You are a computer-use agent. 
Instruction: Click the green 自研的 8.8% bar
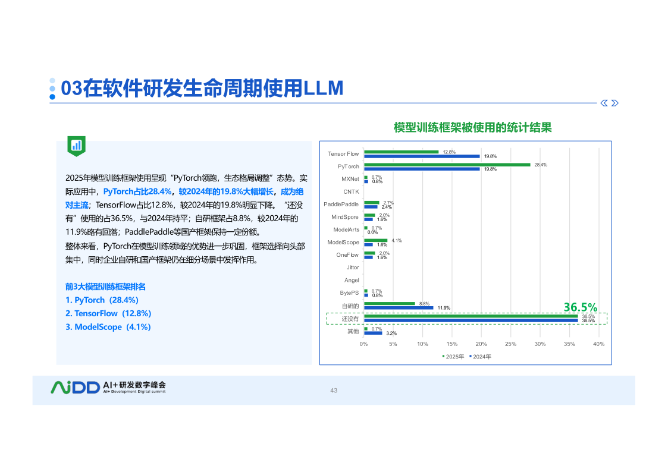pyautogui.click(x=390, y=303)
